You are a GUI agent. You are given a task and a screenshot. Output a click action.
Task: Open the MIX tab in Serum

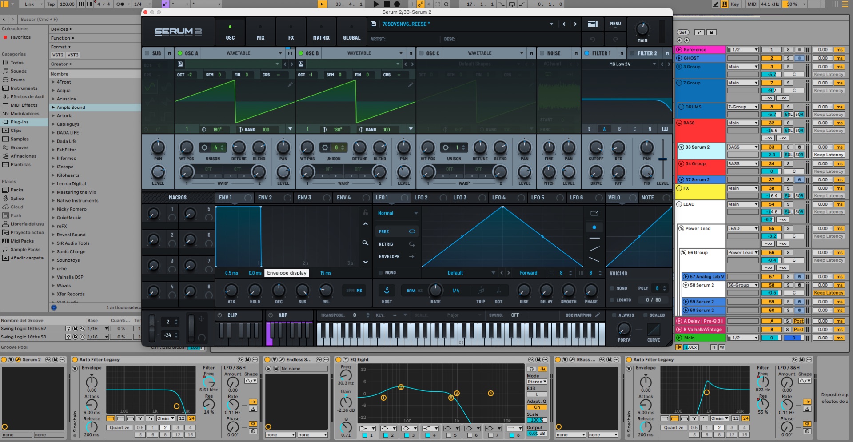click(x=260, y=31)
